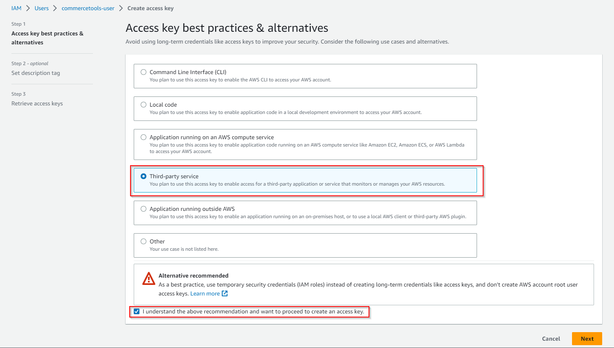Click the chevron after IAM breadcrumb
This screenshot has width=614, height=348.
28,8
